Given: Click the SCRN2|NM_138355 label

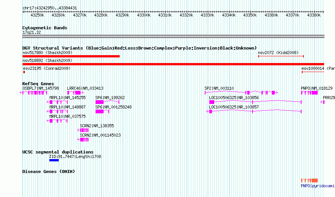Looking at the screenshot, I should [97, 126].
